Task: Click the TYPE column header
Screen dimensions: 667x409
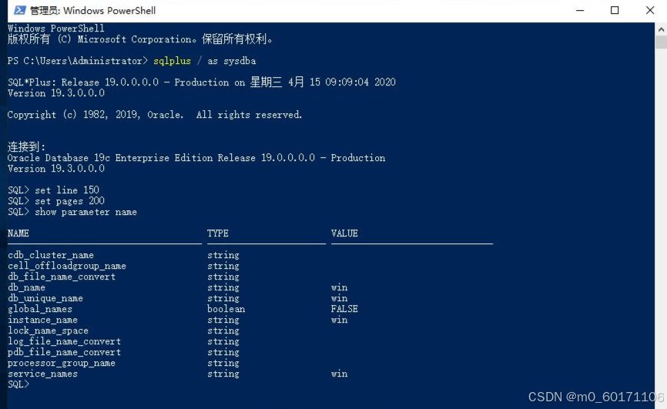Action: (218, 233)
